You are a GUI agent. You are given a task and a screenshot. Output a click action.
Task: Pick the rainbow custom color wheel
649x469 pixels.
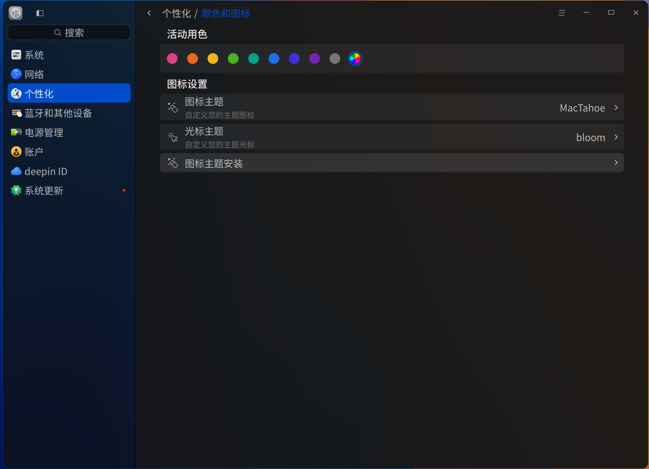point(355,59)
